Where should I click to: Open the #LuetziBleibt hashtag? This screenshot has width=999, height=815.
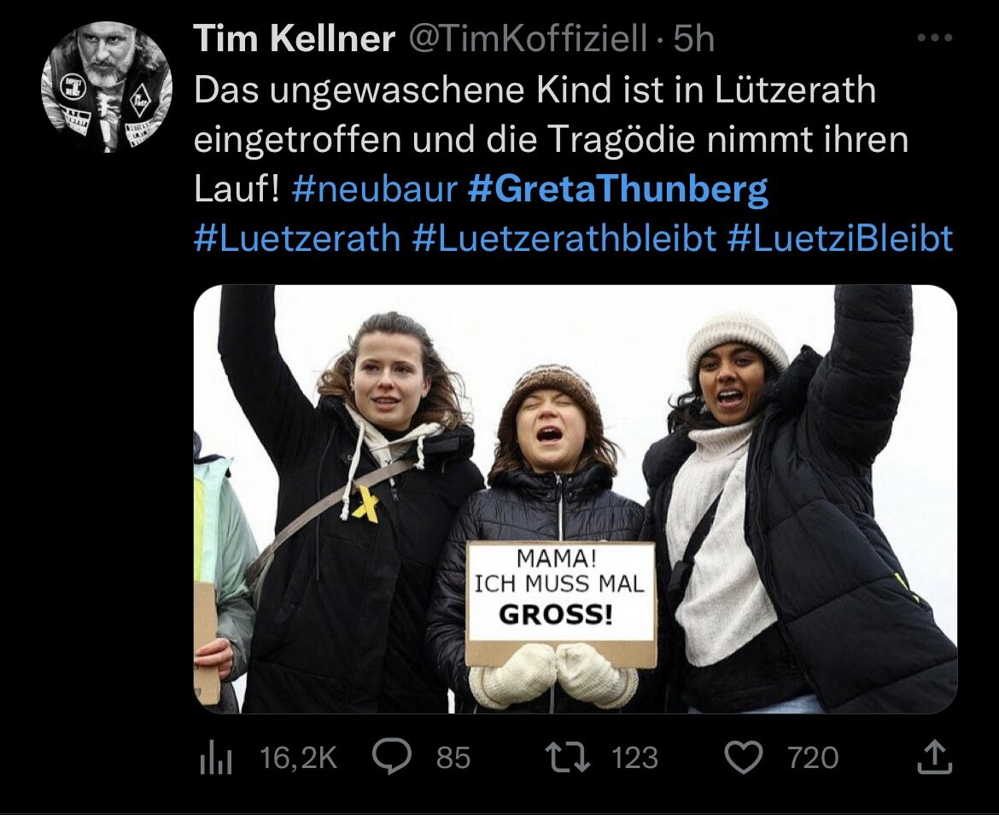pos(840,238)
